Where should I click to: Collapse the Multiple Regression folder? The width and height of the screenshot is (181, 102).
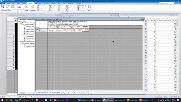20,42
